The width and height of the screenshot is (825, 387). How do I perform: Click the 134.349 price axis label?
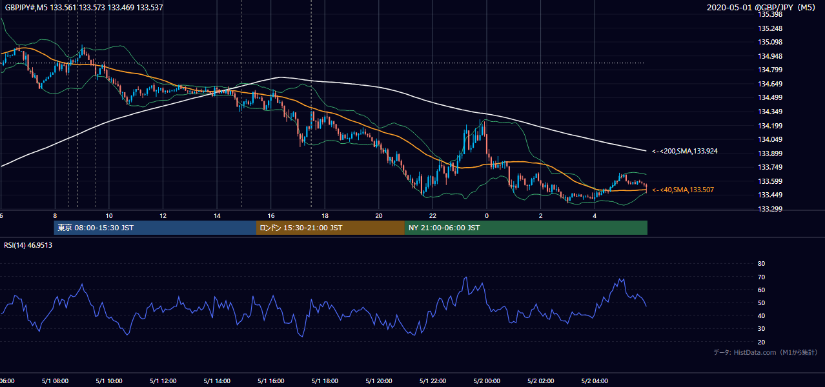point(769,112)
